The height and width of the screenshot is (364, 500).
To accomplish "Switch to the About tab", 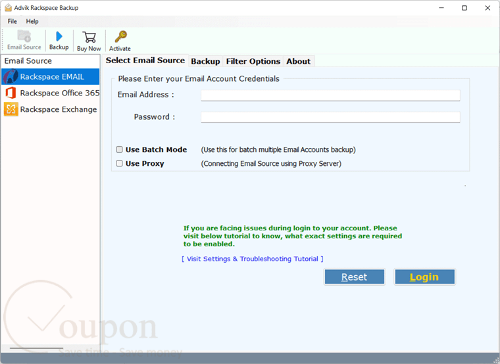I will point(299,61).
